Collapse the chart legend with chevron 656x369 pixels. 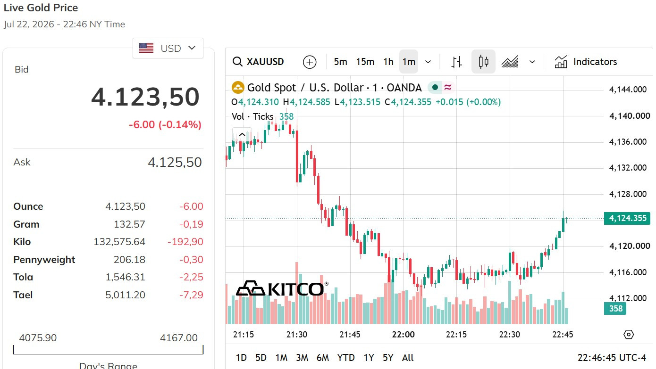(242, 135)
